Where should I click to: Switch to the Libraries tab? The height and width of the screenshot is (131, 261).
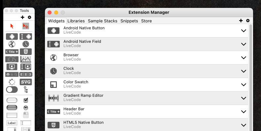point(76,21)
